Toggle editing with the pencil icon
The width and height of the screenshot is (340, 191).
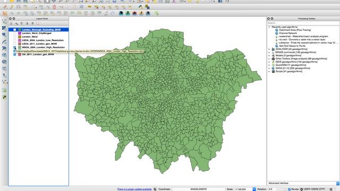point(12,7)
